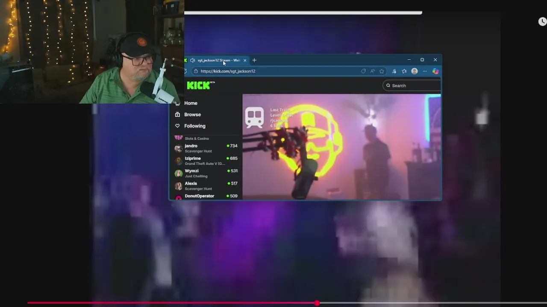
Task: View site info via the lock icon
Action: pyautogui.click(x=196, y=71)
